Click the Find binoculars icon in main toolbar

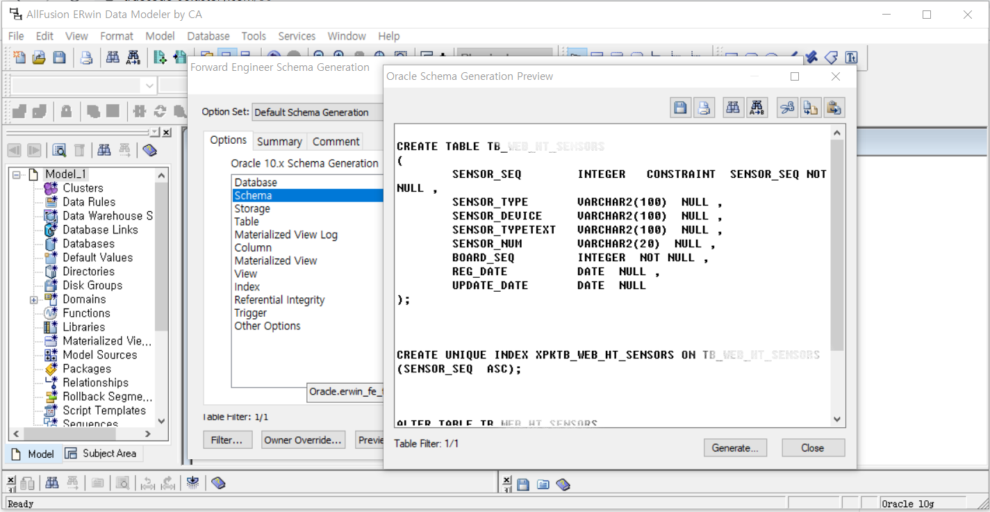113,58
